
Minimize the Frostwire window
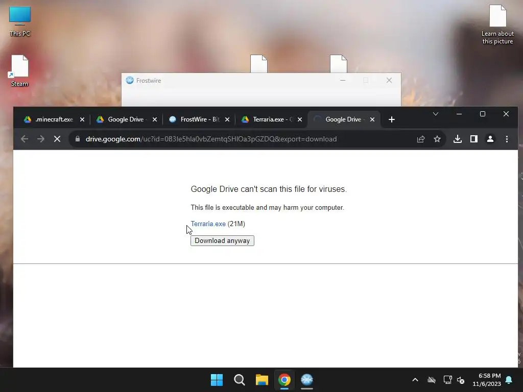[343, 80]
